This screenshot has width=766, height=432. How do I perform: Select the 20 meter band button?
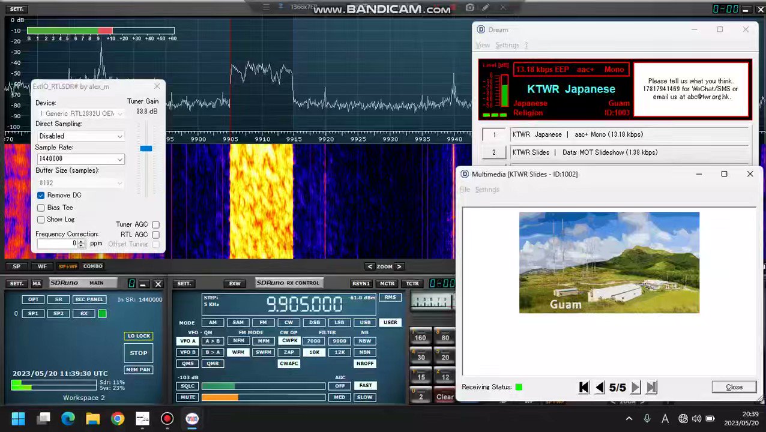tap(445, 358)
